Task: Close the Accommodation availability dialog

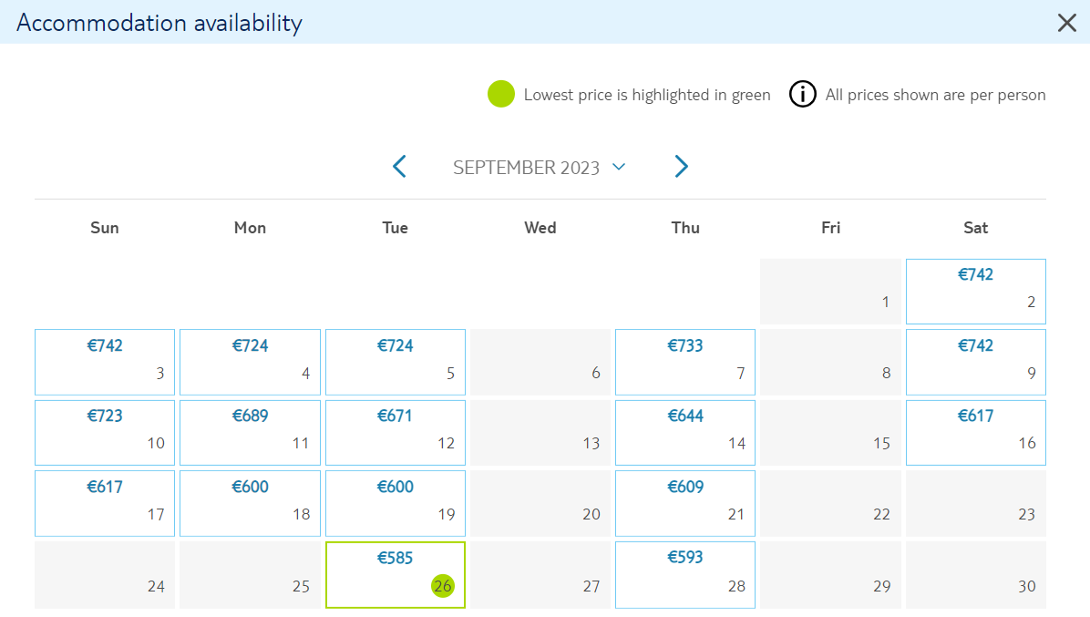Action: point(1066,23)
